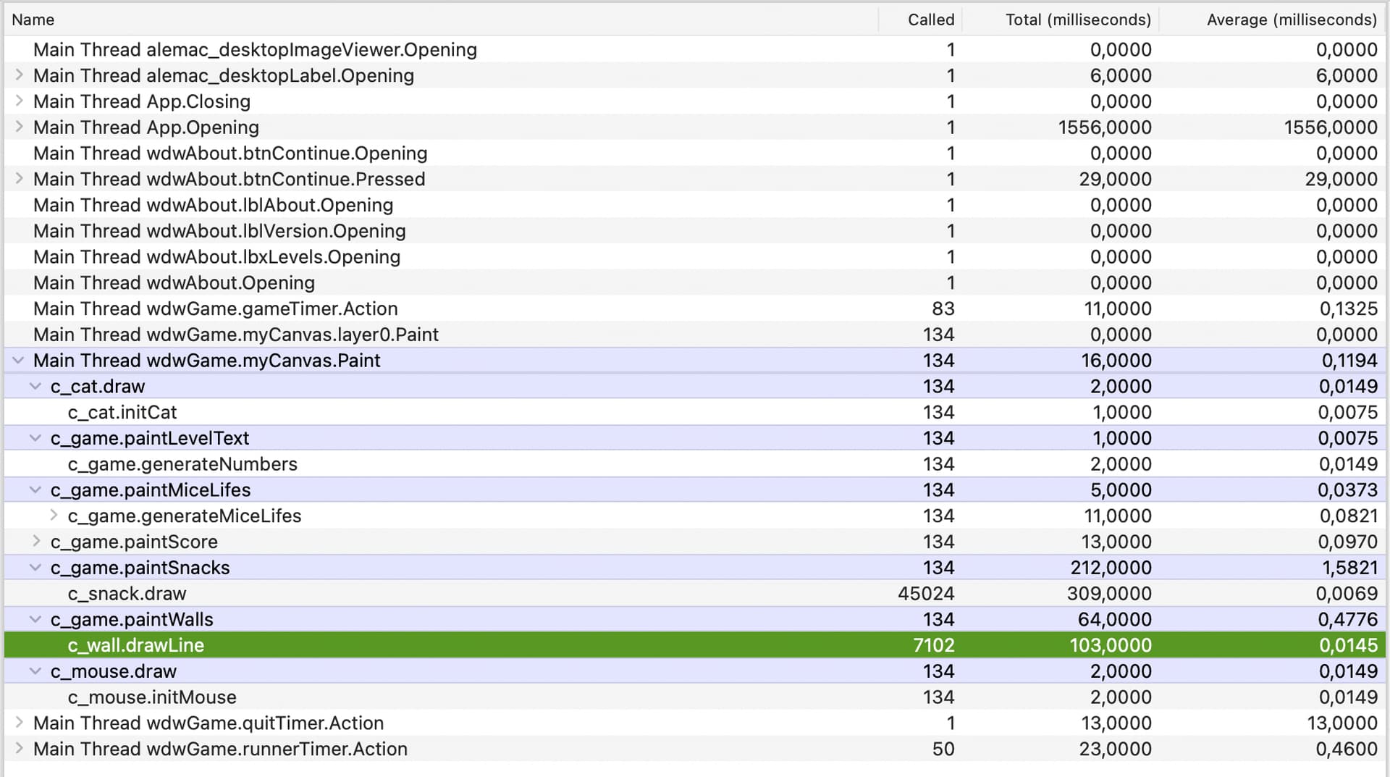The image size is (1390, 777).
Task: Select highlighted c_wall.drawLine row
Action: point(695,645)
